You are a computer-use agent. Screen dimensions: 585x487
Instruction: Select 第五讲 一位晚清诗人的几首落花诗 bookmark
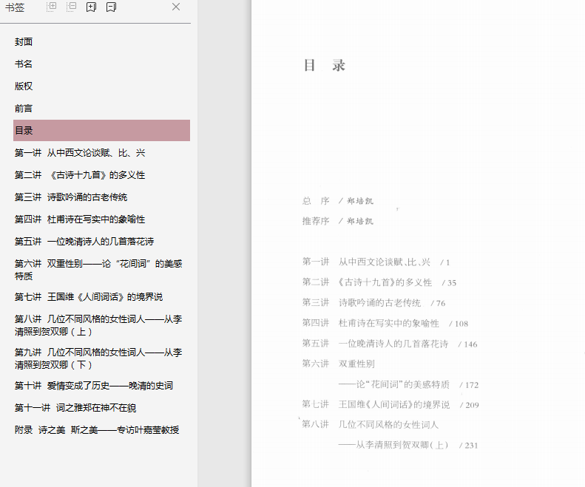coord(84,241)
